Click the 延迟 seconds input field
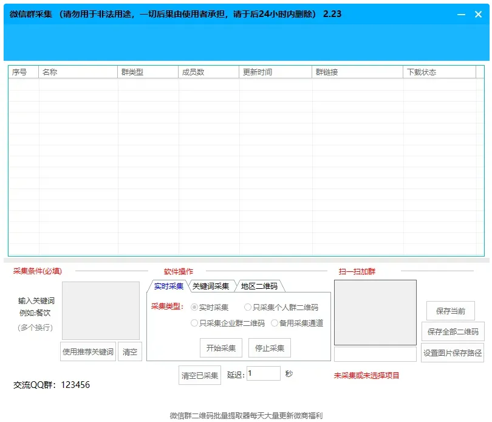Image resolution: width=492 pixels, height=422 pixels. click(x=262, y=373)
